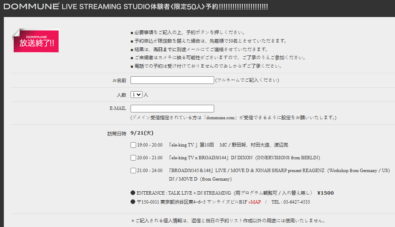Click the bullet icon beside ENTERANCE line
The image size is (395, 227).
pos(133,193)
